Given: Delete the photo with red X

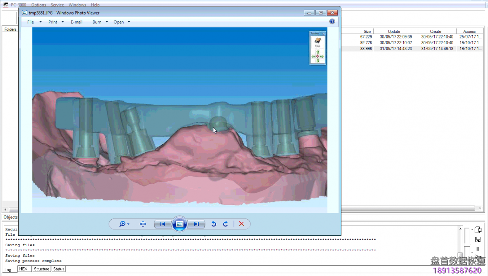Looking at the screenshot, I should click(241, 224).
